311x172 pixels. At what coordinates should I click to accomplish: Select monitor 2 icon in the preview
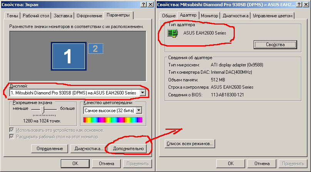pos(95,48)
